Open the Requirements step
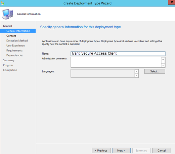The height and width of the screenshot is (154, 175). click(x=14, y=51)
